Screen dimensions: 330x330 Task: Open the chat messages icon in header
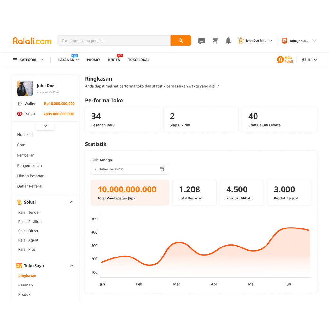click(201, 41)
